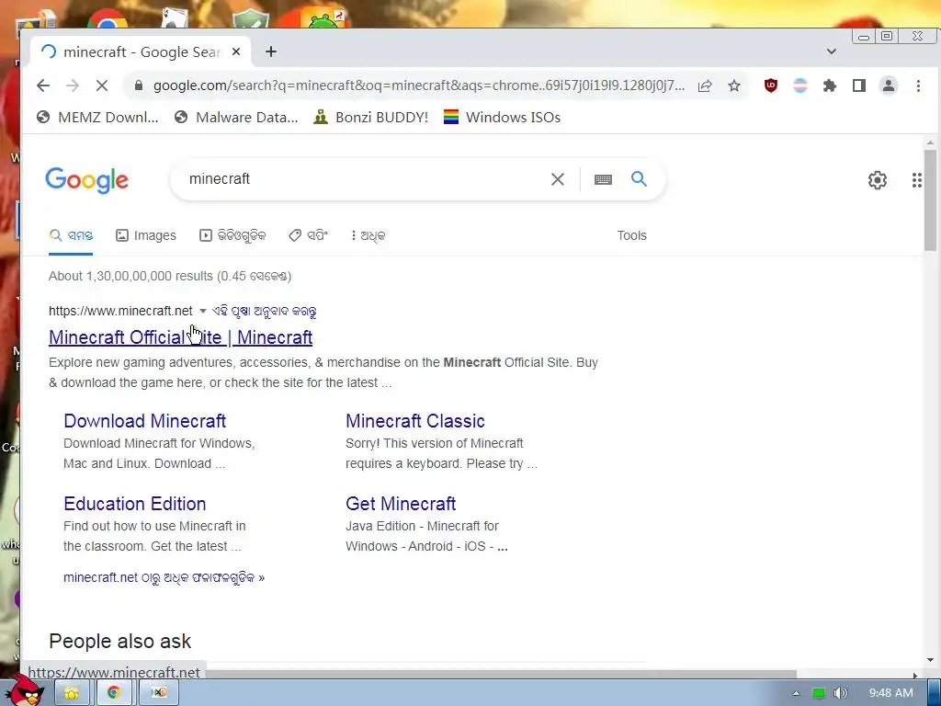941x706 pixels.
Task: Expand the arrow beside minecraft.net URL
Action: tap(203, 311)
